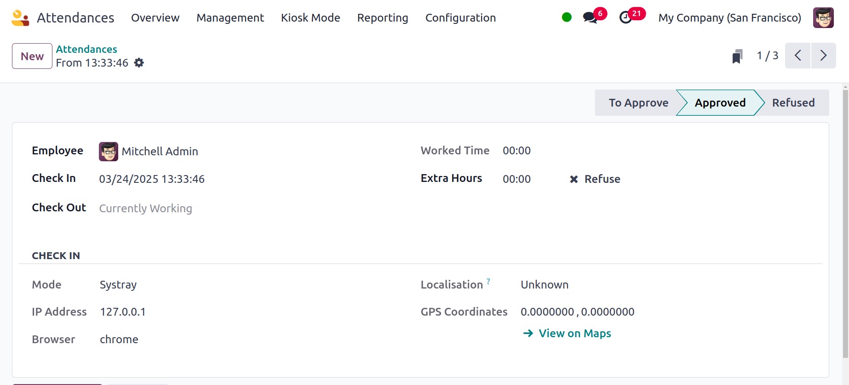Go to the previous record arrow
The width and height of the screenshot is (849, 385).
[797, 56]
